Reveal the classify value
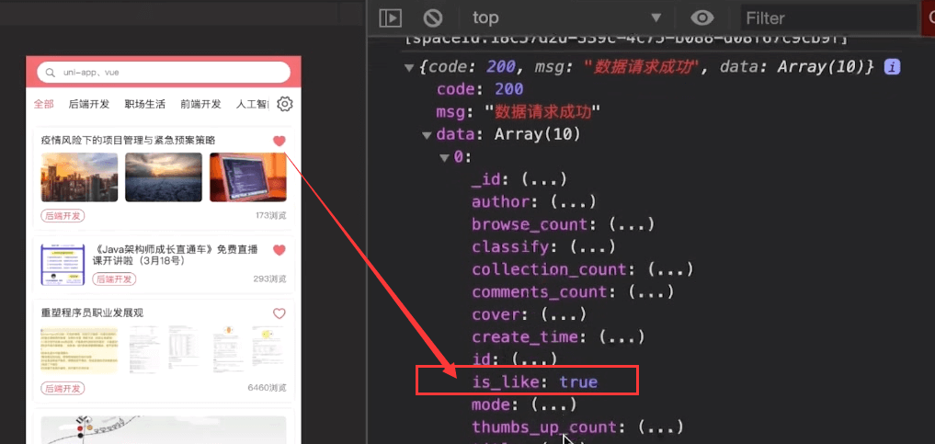This screenshot has height=444, width=935. click(x=591, y=246)
